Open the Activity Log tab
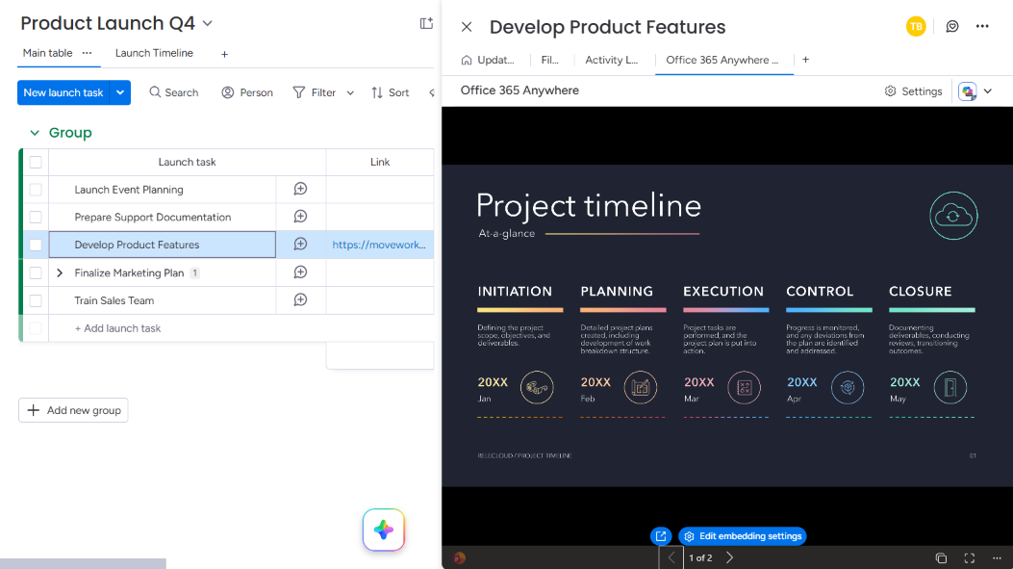 611,60
